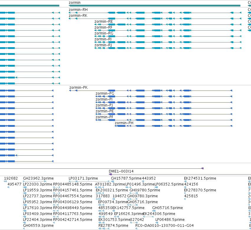Select RE27874.5prime EST
Image resolution: width=251 pixels, height=230 pixels.
(x=113, y=226)
